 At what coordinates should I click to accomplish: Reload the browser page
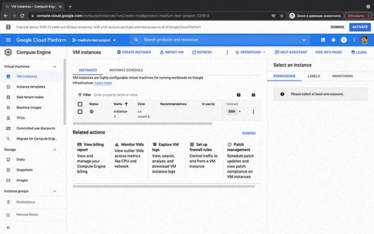(22, 15)
